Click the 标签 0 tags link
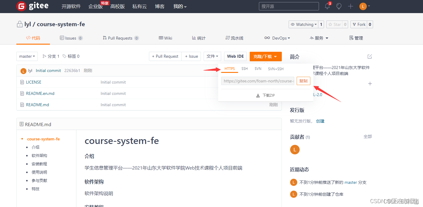Viewport: 423px width, 207px height. [71, 56]
